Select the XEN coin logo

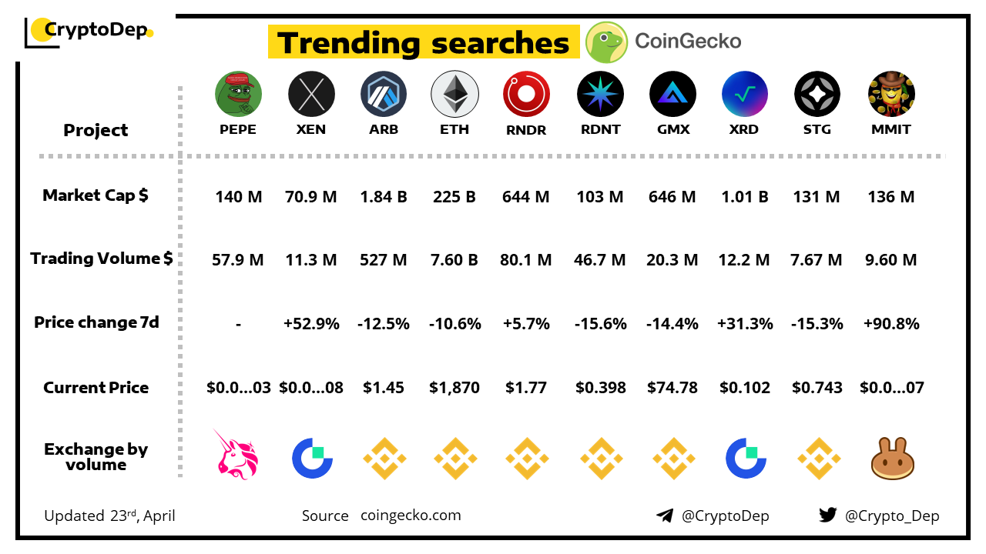[311, 94]
